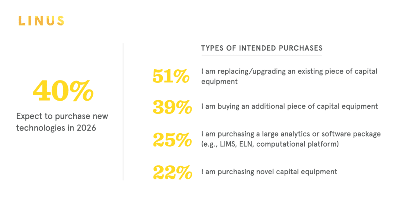Click the large 40% figure
The height and width of the screenshot is (223, 397).
tap(63, 91)
